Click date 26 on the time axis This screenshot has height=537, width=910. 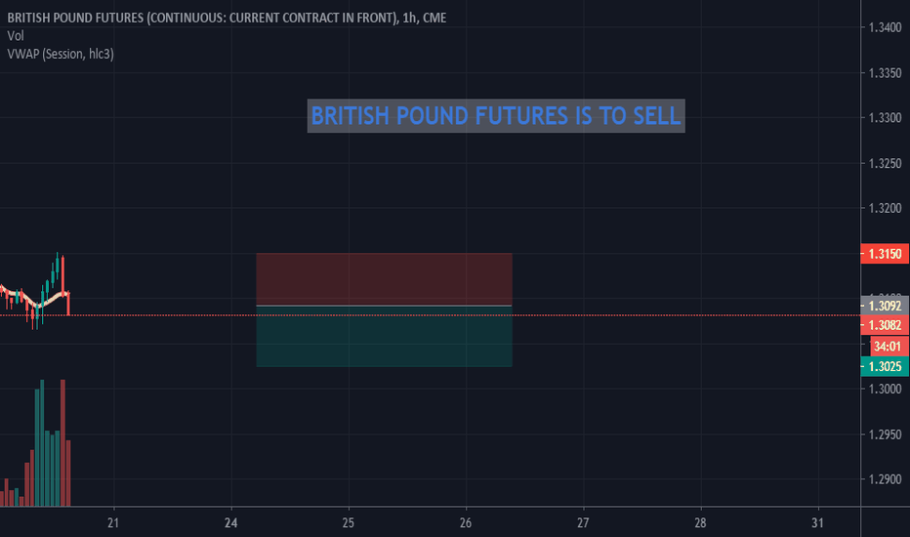pyautogui.click(x=466, y=523)
